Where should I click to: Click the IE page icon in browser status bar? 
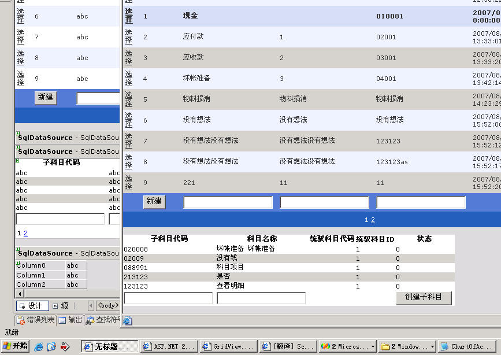127,321
